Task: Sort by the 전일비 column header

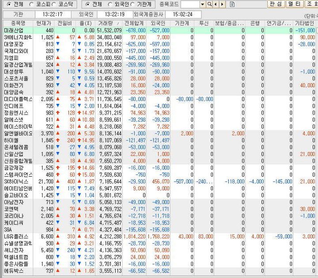Action: (x=65, y=23)
